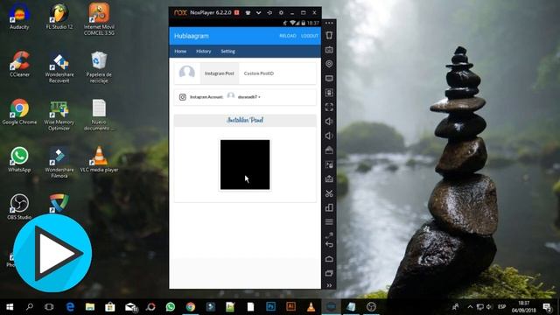The image size is (560, 315).
Task: Click the pin icon in NoxPlayer title bar
Action: [x=269, y=12]
